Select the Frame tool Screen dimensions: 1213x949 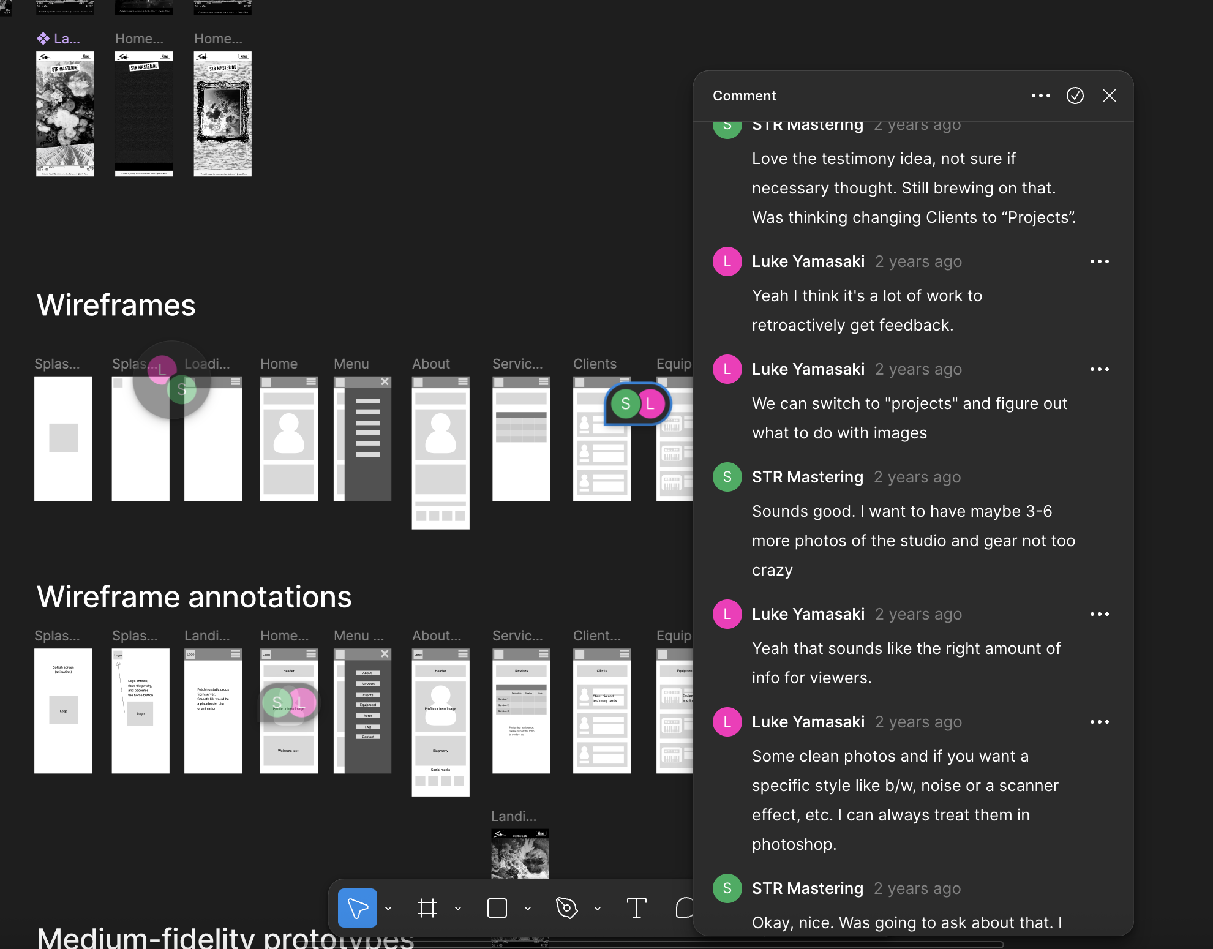click(x=427, y=908)
